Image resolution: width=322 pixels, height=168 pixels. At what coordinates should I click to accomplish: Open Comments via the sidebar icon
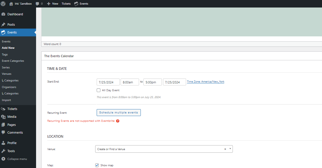pyautogui.click(x=4, y=132)
